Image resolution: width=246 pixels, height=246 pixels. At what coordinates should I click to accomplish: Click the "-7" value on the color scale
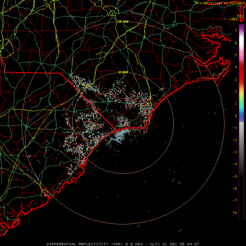click(x=235, y=201)
